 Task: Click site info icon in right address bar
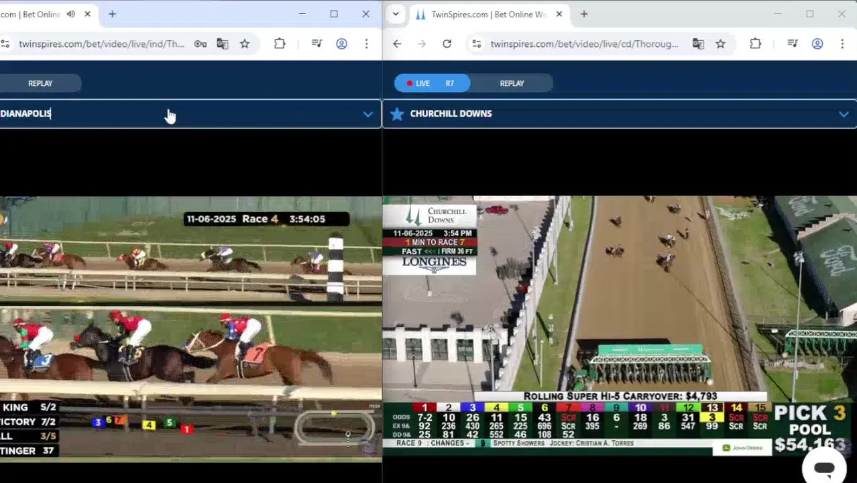(x=476, y=44)
